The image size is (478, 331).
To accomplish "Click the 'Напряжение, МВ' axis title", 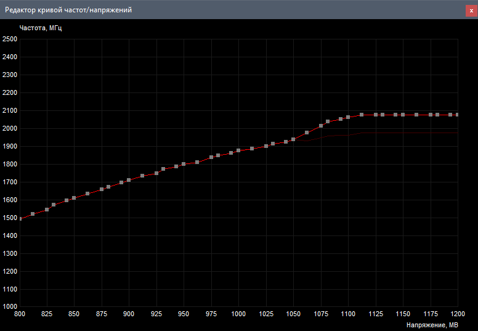I will tap(432, 325).
